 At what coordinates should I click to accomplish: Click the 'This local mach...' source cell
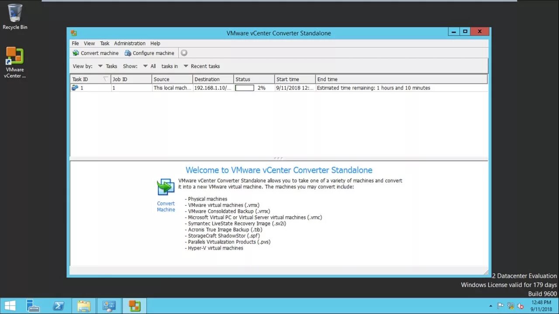(172, 88)
